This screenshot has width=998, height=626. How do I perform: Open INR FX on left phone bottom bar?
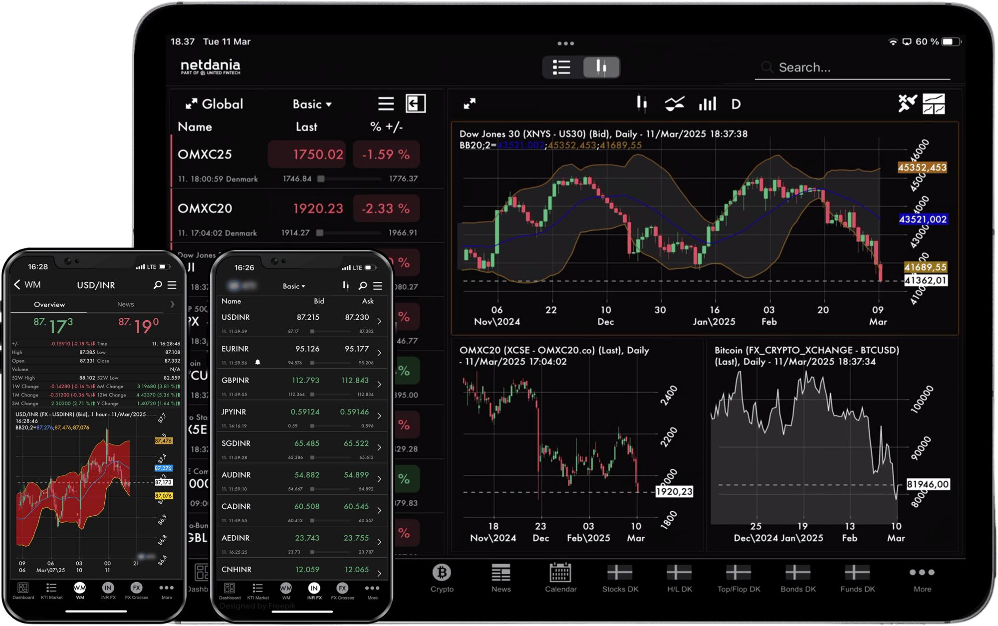pyautogui.click(x=108, y=591)
